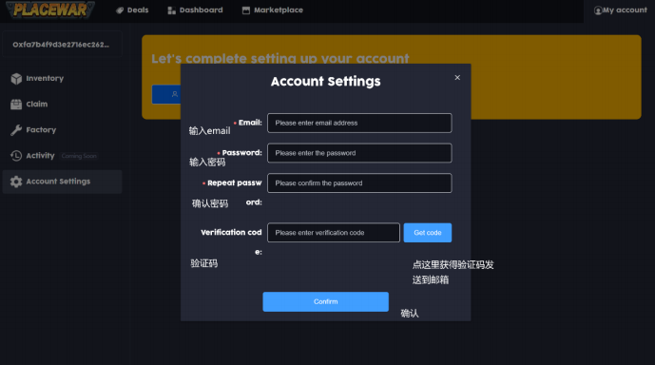Open the Marketplace menu

[x=272, y=10]
